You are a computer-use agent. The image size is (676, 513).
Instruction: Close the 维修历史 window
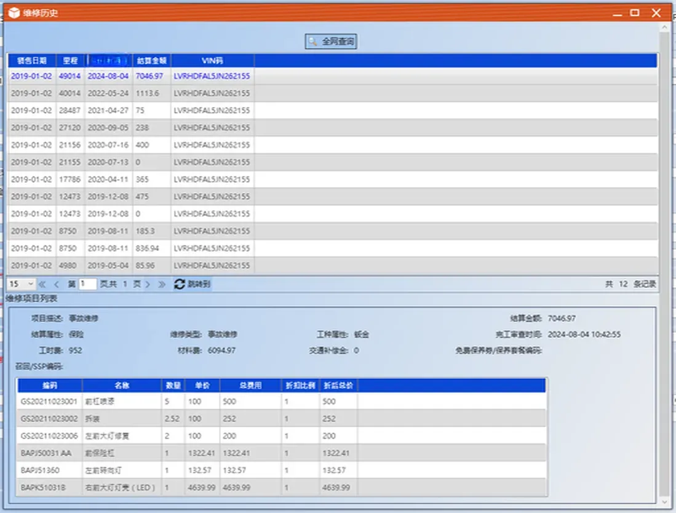pos(657,12)
